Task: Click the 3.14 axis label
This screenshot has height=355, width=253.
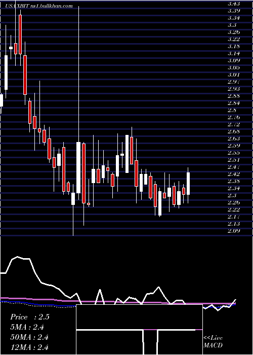Action: [234, 53]
